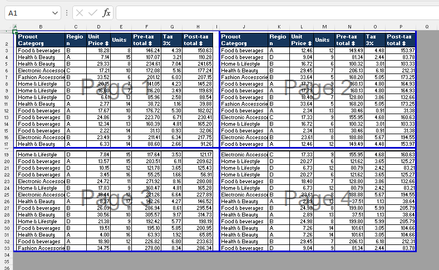Click the Units header in column E

[121, 40]
